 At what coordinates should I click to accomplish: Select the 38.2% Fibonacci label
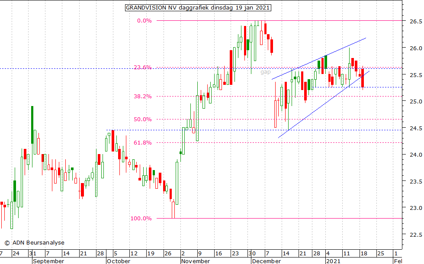(142, 96)
